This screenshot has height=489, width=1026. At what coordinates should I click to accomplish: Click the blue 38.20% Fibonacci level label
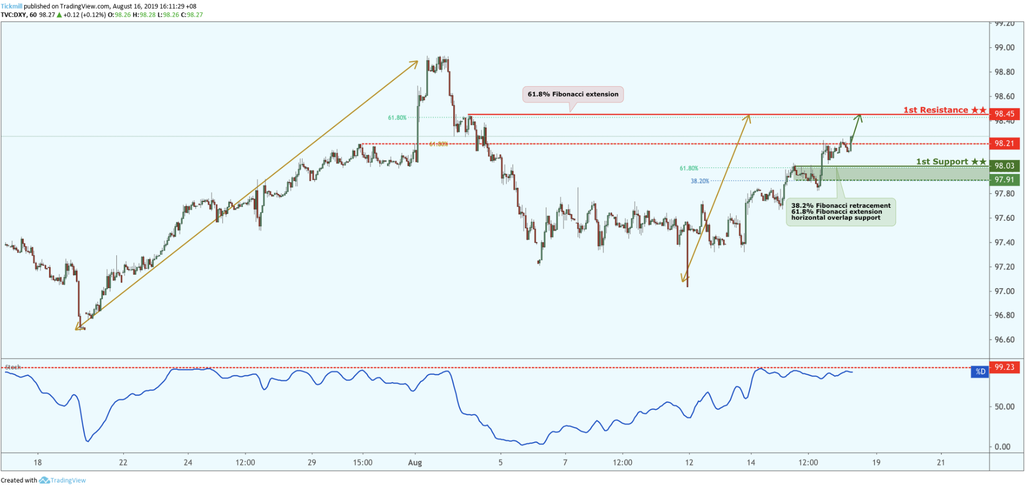click(700, 181)
